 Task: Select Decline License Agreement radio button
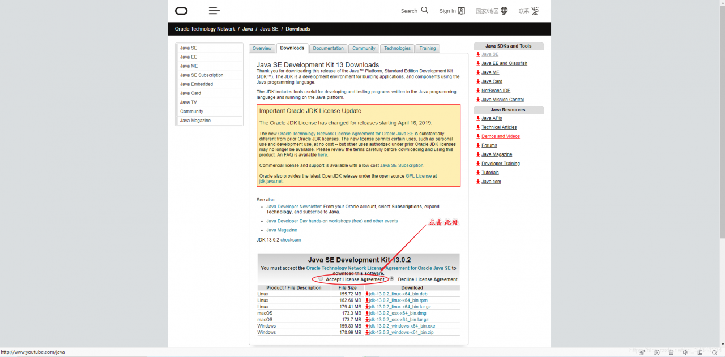391,279
